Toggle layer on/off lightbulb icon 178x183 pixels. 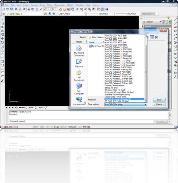click(8, 14)
